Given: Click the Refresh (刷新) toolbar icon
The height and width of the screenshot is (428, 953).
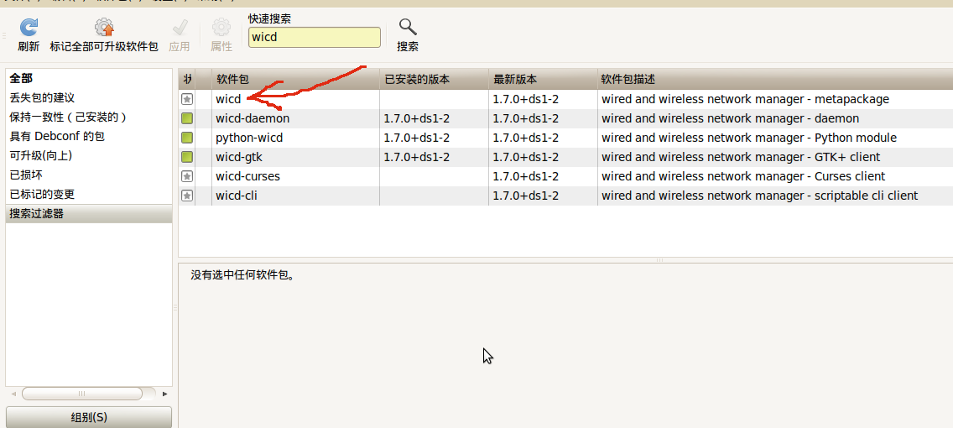Looking at the screenshot, I should [x=29, y=28].
